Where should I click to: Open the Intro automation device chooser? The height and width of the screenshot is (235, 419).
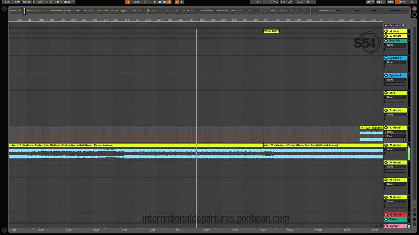coord(395,97)
